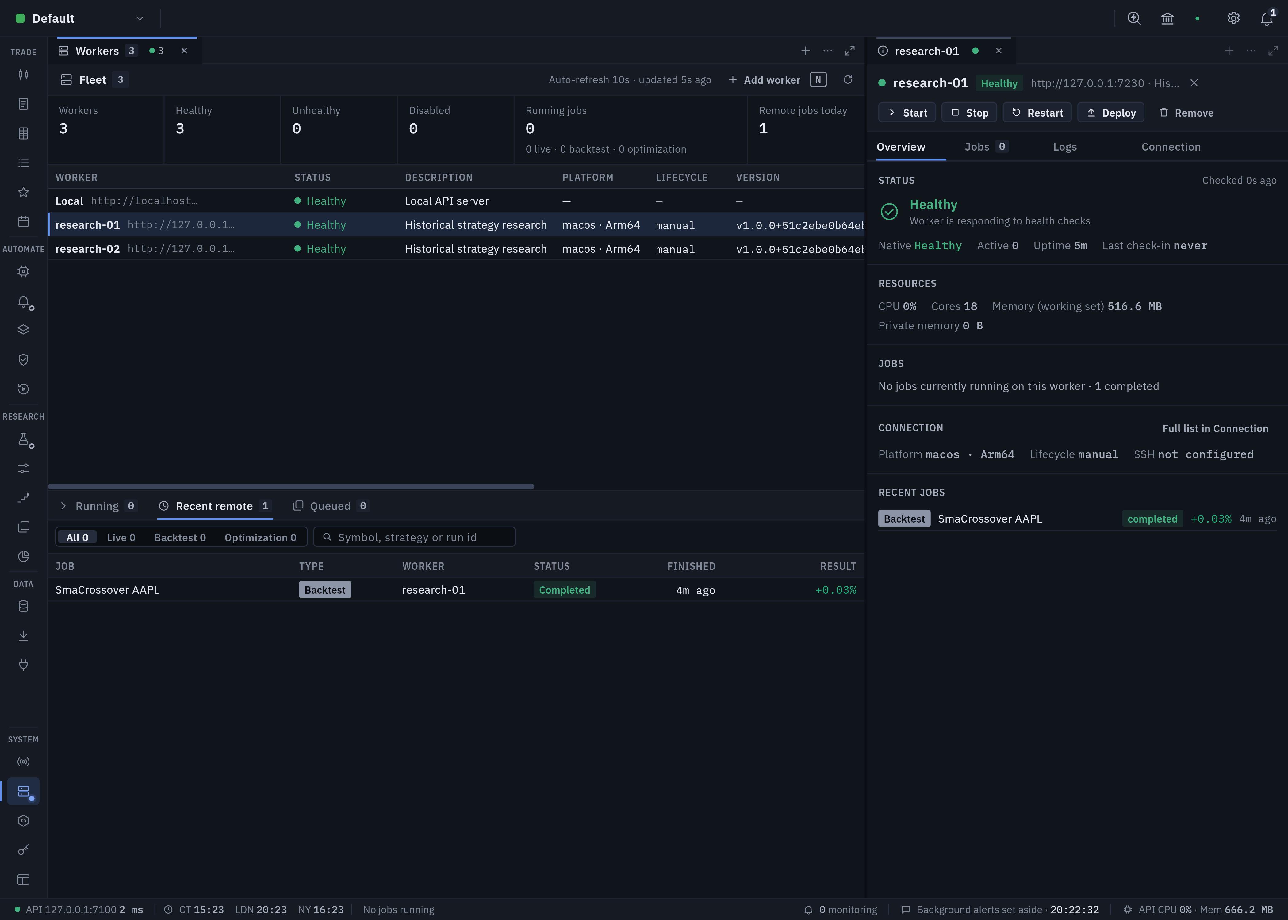Open the list icon in TRADE sidebar
This screenshot has height=920, width=1288.
click(x=23, y=163)
